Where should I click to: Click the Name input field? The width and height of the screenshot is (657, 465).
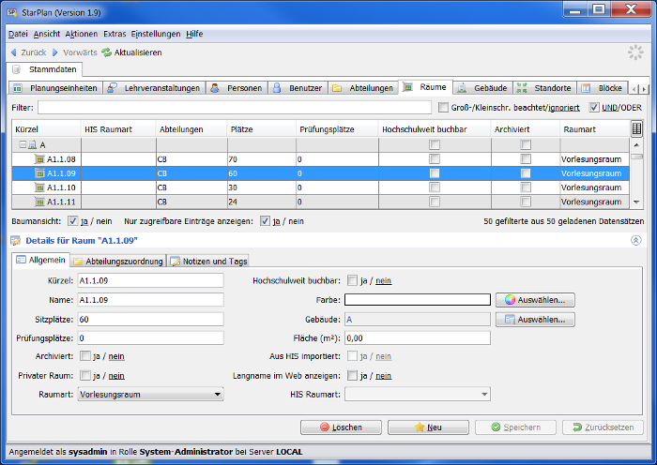point(150,300)
